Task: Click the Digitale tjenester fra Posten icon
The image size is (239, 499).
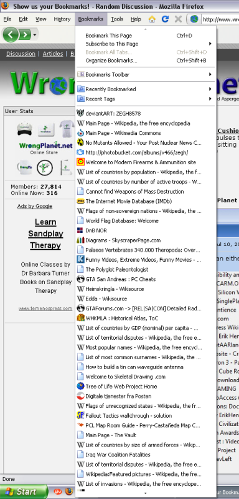Action: [80, 396]
